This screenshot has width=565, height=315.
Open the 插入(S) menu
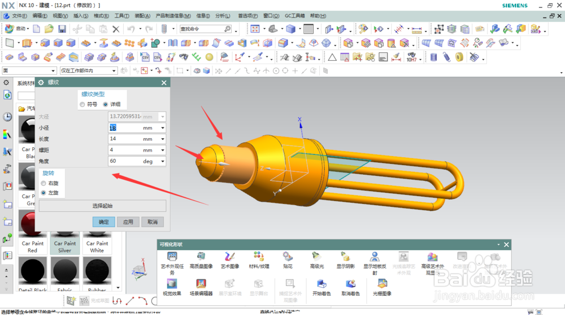pos(81,16)
